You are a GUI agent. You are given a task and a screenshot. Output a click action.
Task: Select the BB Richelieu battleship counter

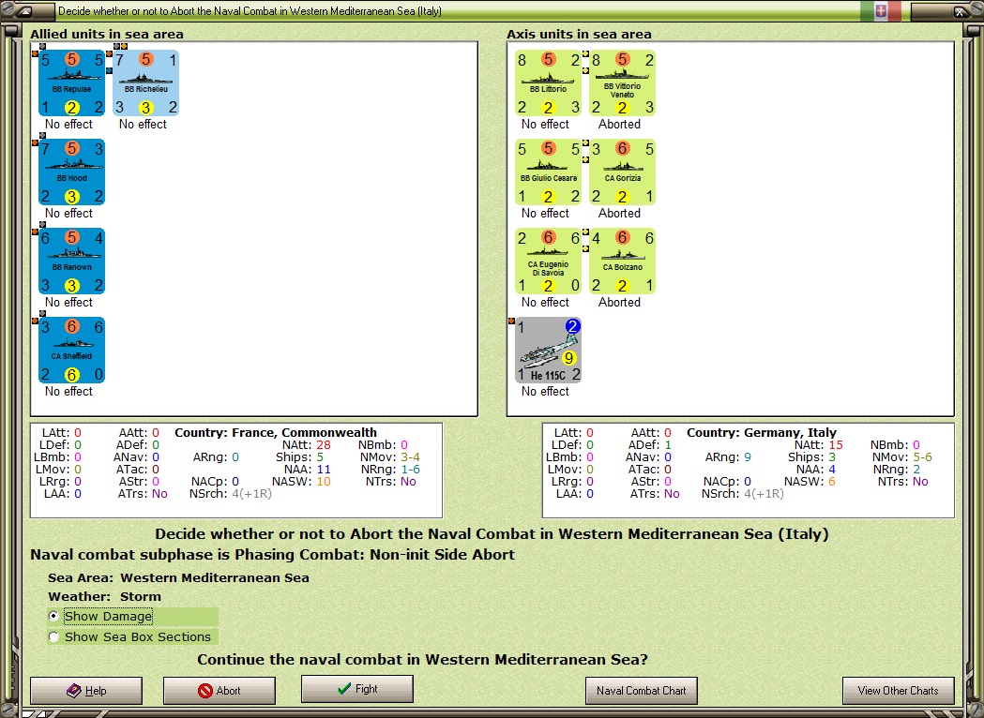pyautogui.click(x=145, y=83)
